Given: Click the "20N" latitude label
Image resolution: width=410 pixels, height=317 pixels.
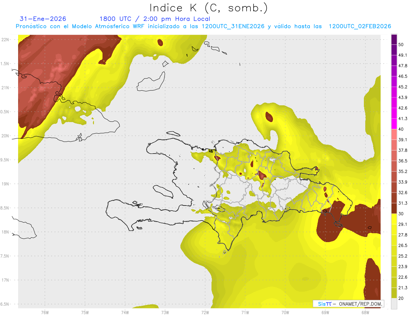Looking at the screenshot, I should [x=5, y=135].
